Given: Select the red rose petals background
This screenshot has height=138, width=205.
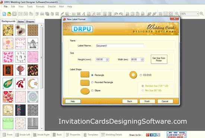Looking at the screenshot, I should tap(20, 83).
